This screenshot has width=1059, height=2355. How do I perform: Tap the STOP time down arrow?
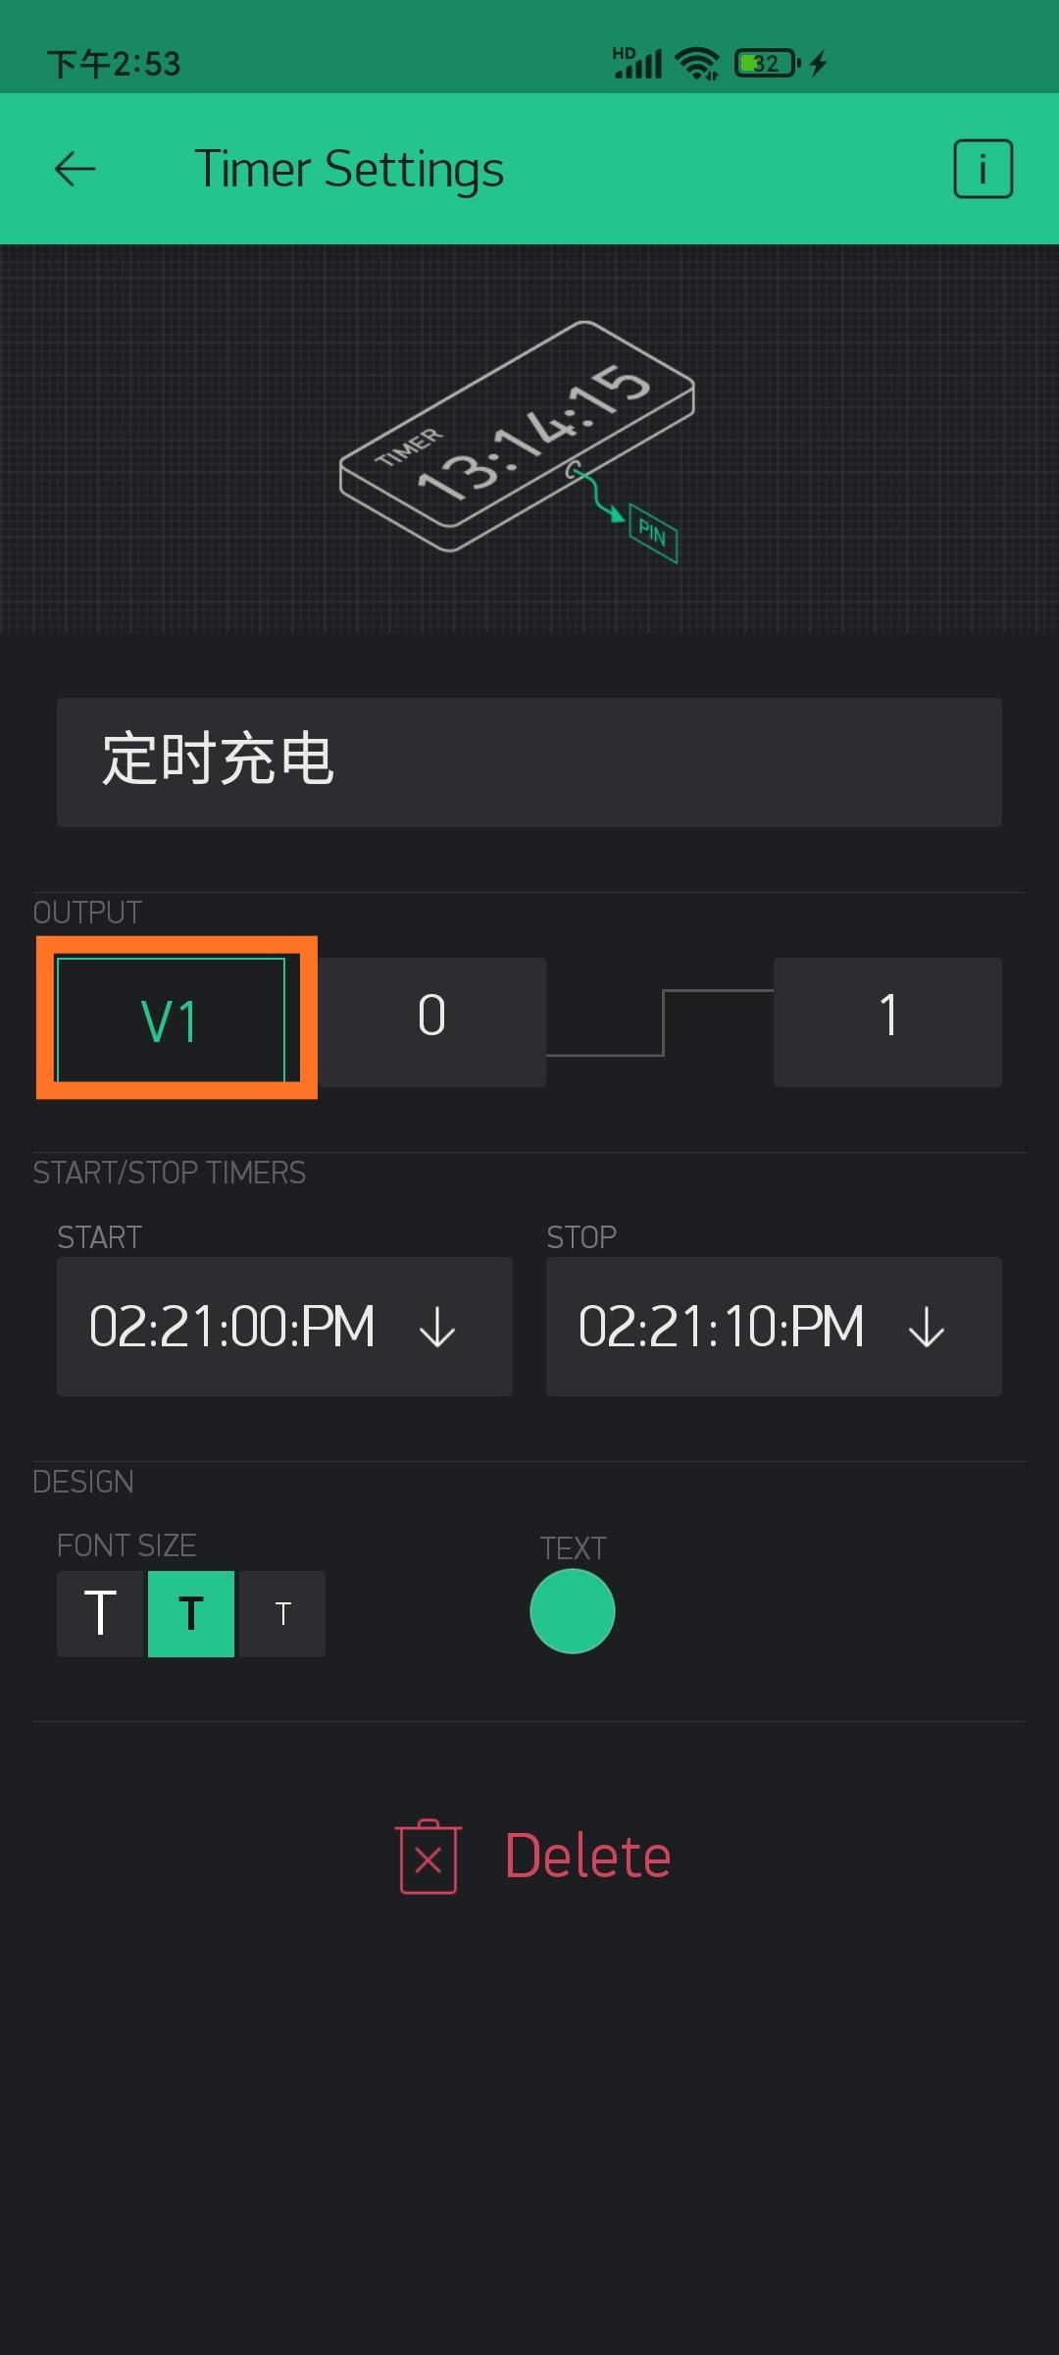click(926, 1329)
